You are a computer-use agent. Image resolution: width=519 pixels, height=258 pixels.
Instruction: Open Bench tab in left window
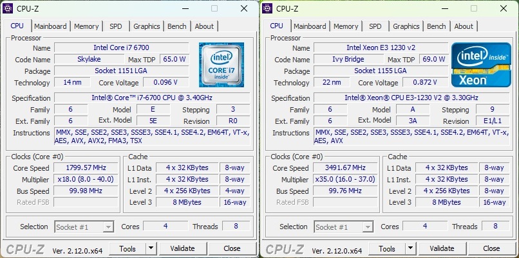click(x=176, y=26)
